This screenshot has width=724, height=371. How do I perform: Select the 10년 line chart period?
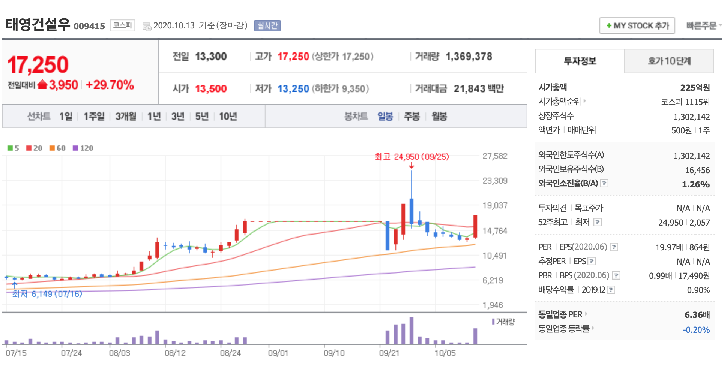[228, 116]
